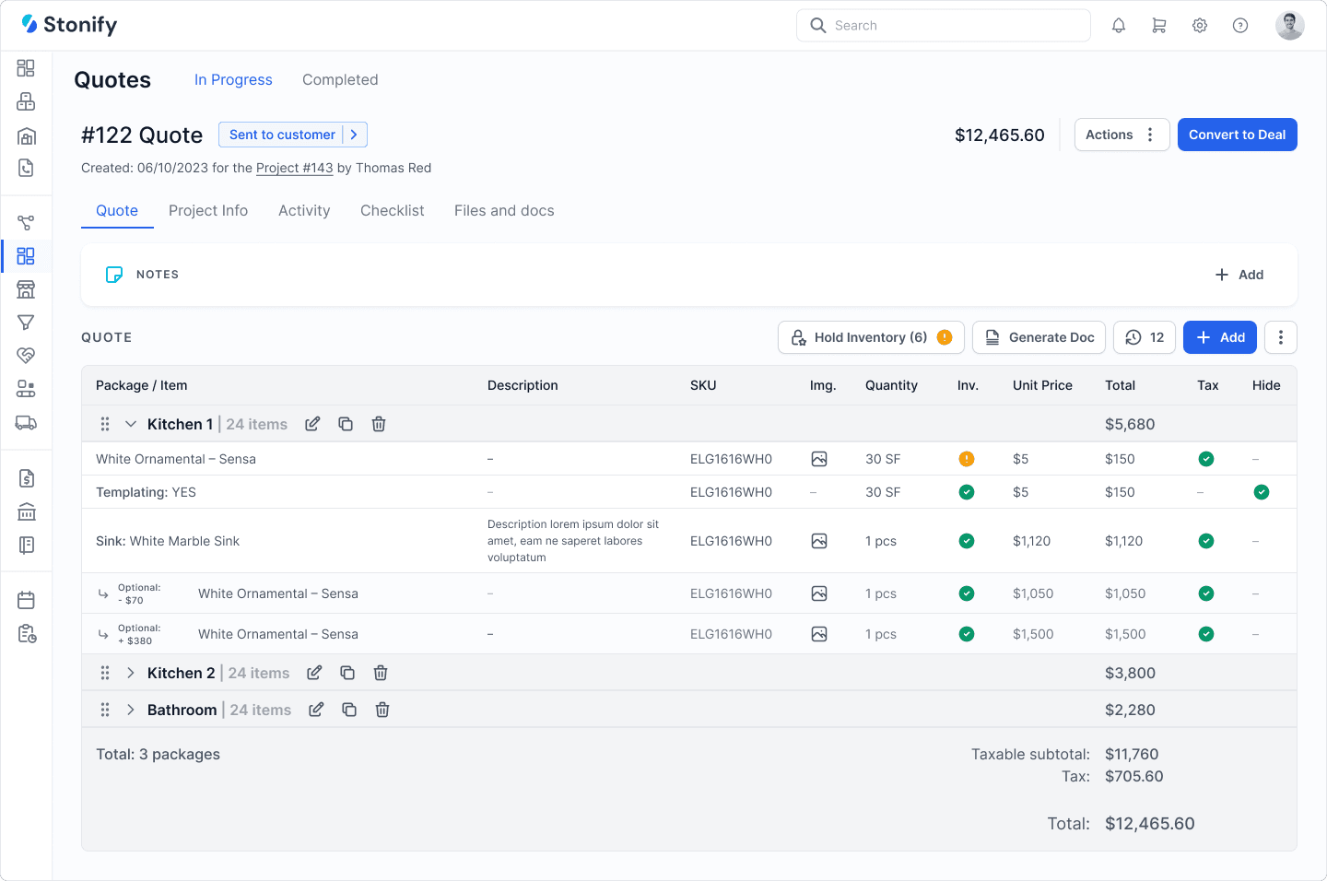This screenshot has height=881, width=1327.
Task: Click the Convert to Deal button
Action: coord(1238,135)
